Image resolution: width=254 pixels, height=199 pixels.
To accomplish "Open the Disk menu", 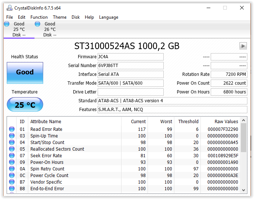I will pos(76,17).
